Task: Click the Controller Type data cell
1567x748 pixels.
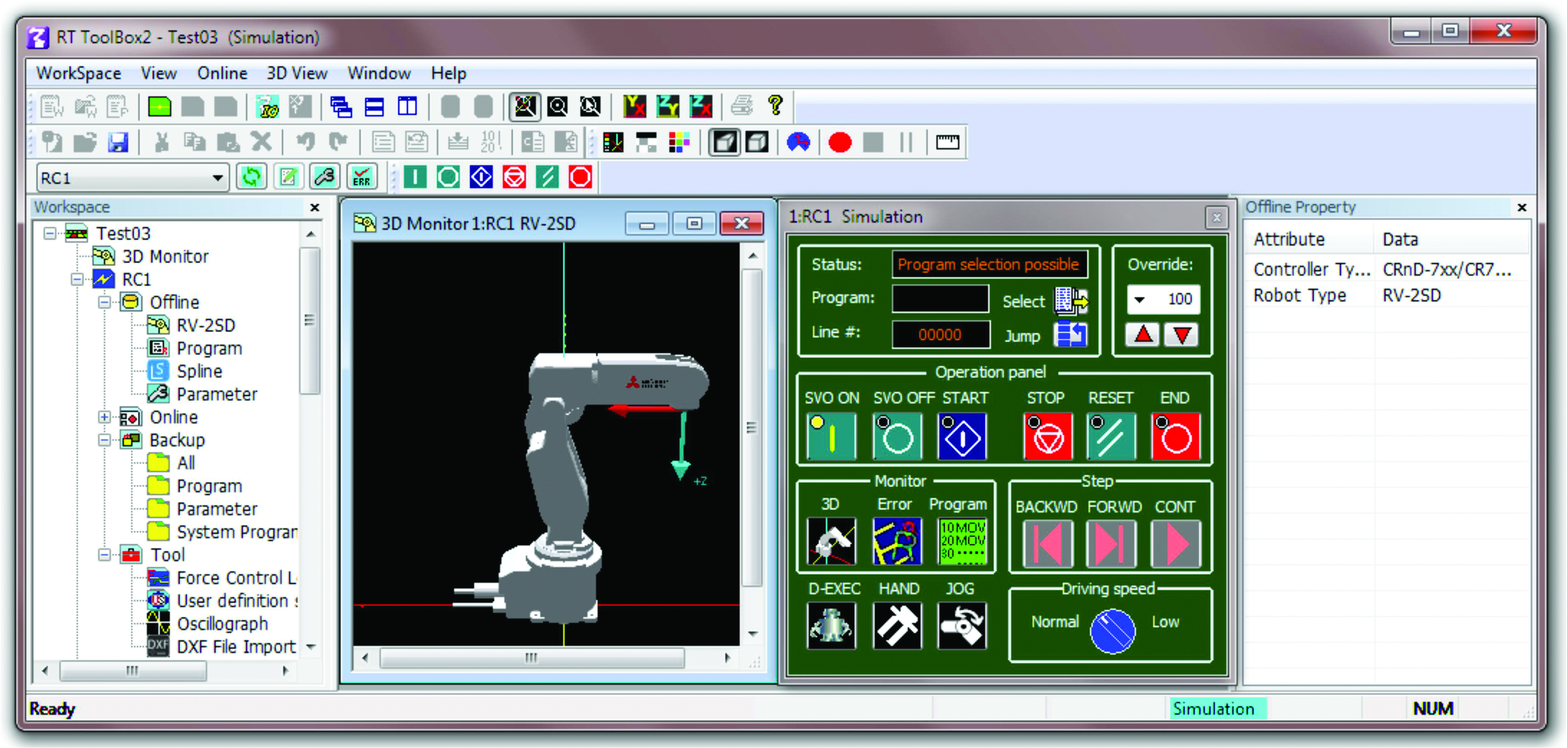Action: 1447,269
